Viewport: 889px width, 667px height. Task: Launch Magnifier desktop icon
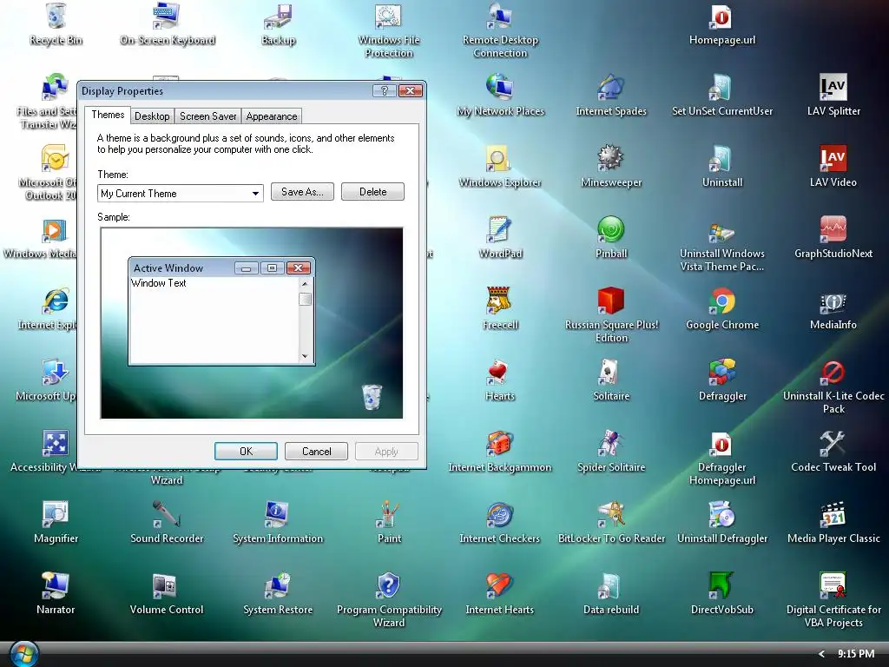tap(56, 515)
